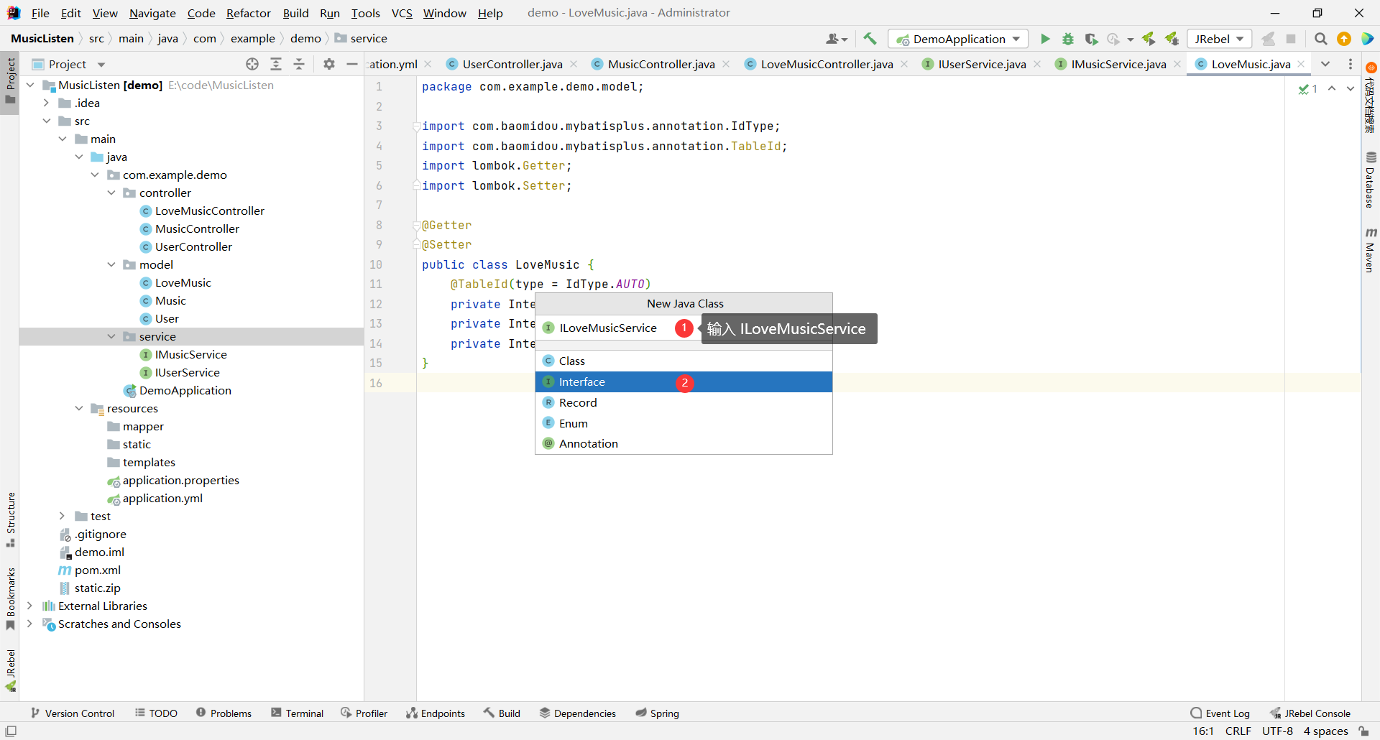Click the Collapse All icon in Project panel

299,64
